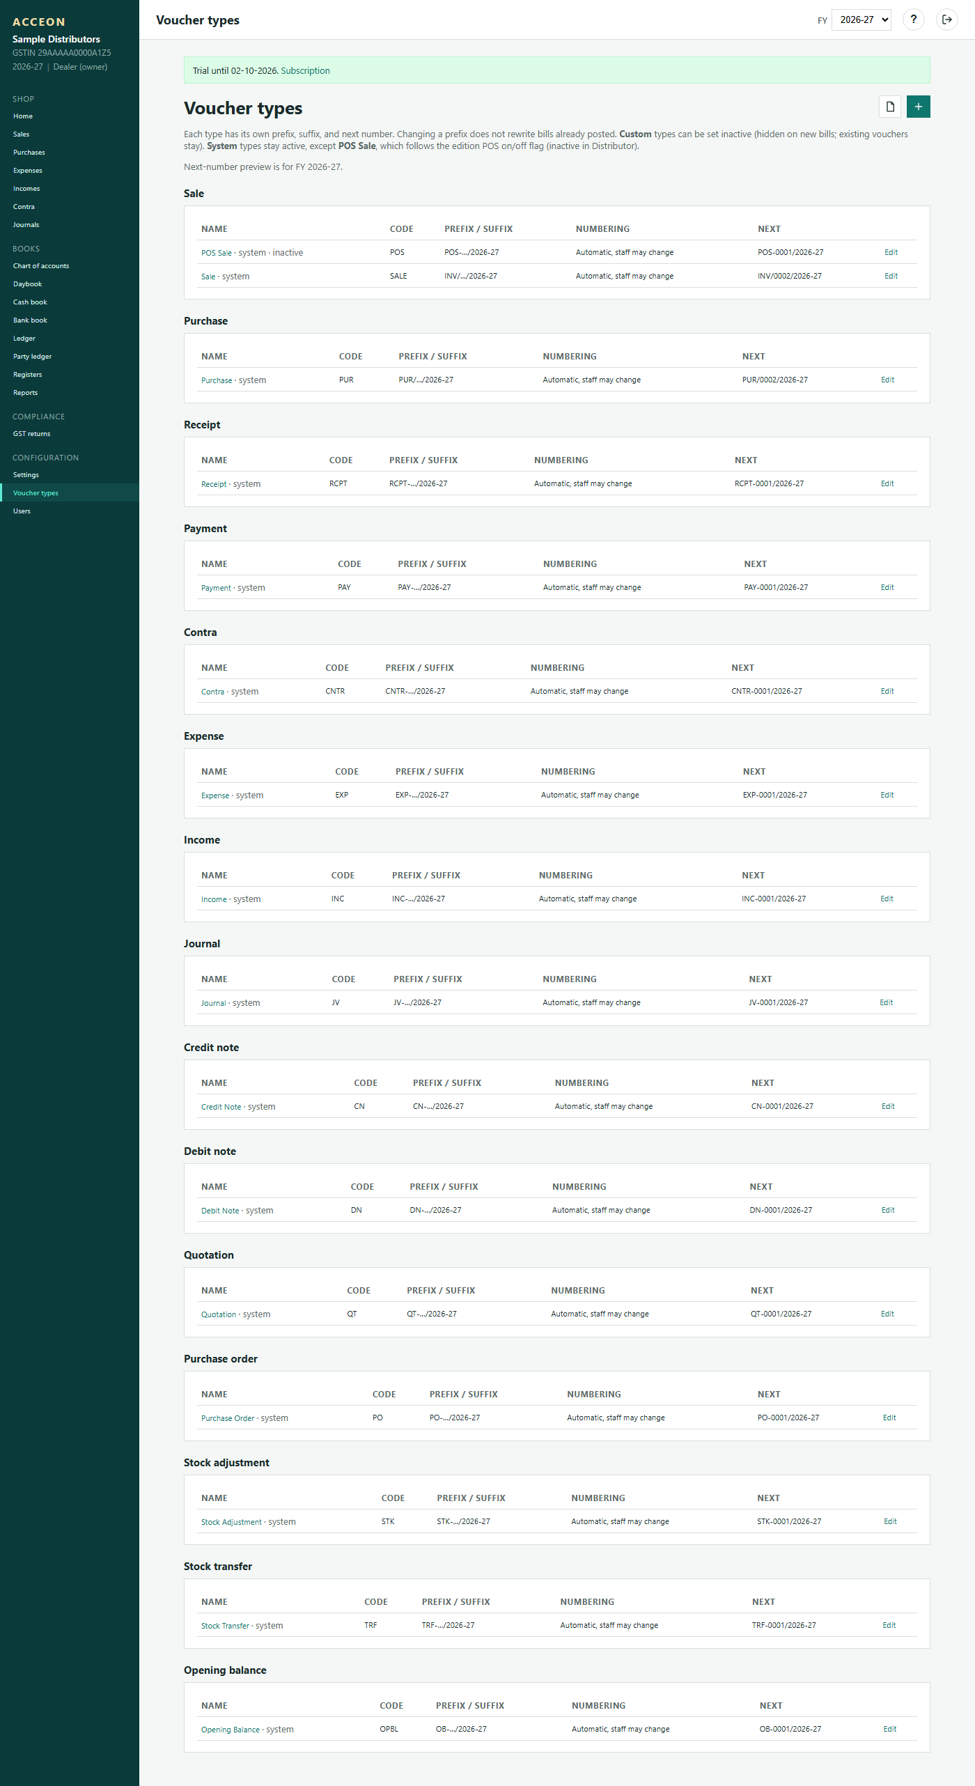The height and width of the screenshot is (1786, 975).
Task: Click Edit on the Purchase voucher row
Action: [x=887, y=380]
